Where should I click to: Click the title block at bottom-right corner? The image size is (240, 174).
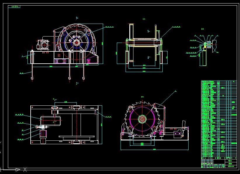219,163
